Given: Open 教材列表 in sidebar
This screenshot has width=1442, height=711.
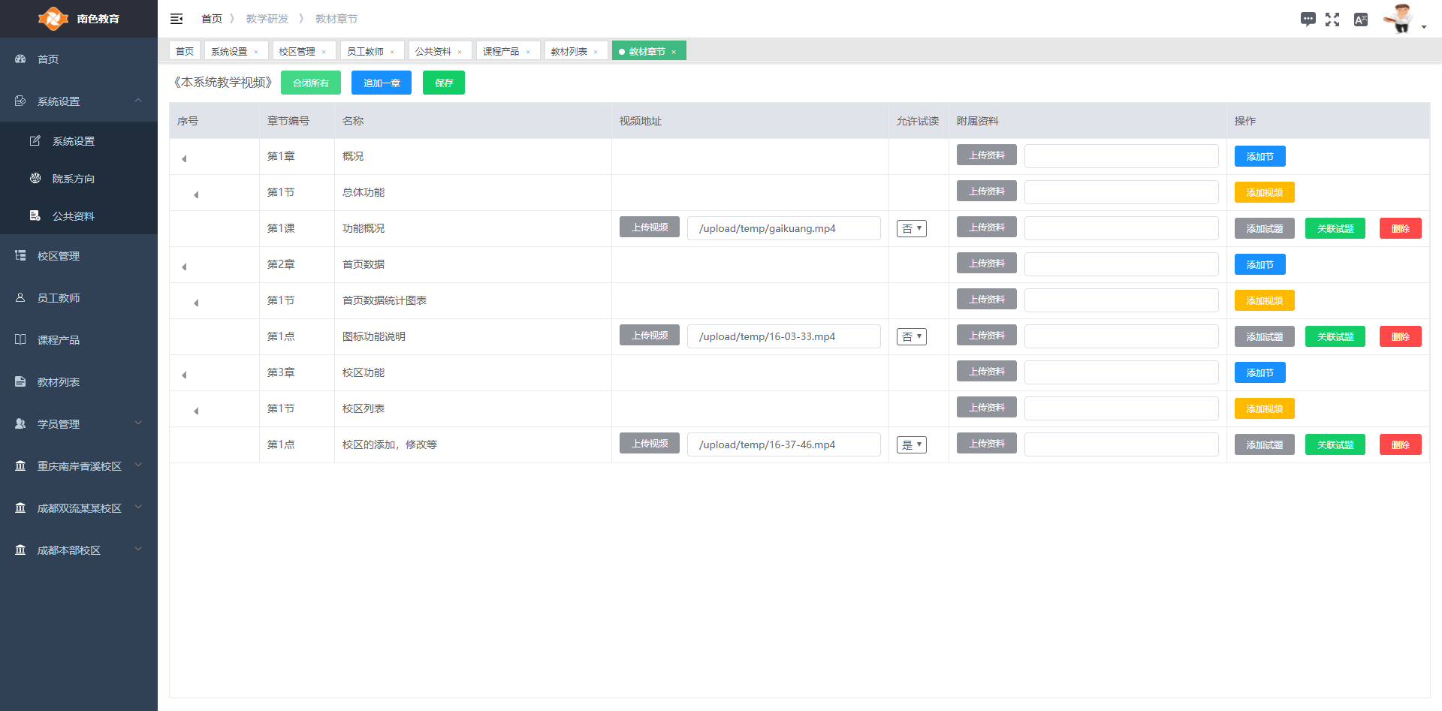Looking at the screenshot, I should tap(59, 382).
